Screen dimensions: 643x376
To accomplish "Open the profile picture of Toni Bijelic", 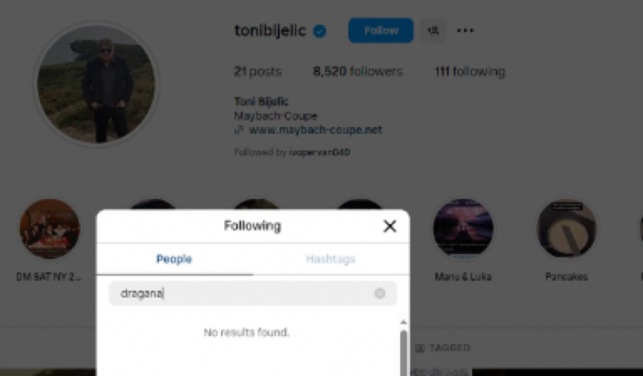I will pos(96,83).
